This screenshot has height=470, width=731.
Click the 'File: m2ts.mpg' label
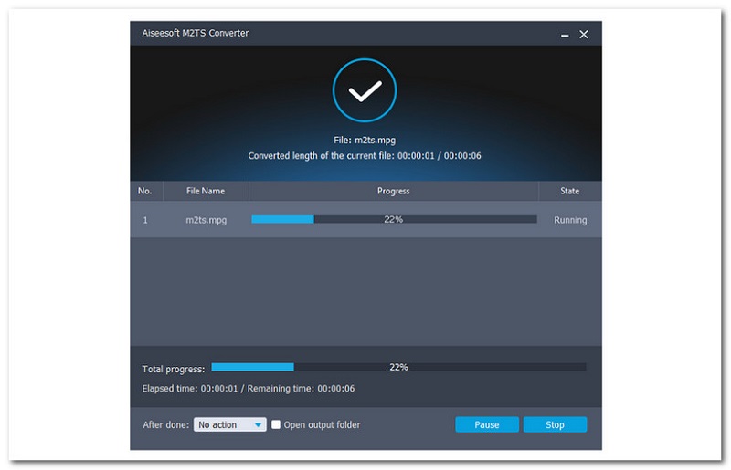365,140
